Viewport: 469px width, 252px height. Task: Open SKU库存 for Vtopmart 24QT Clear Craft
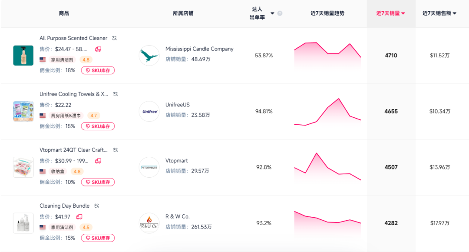[98, 182]
